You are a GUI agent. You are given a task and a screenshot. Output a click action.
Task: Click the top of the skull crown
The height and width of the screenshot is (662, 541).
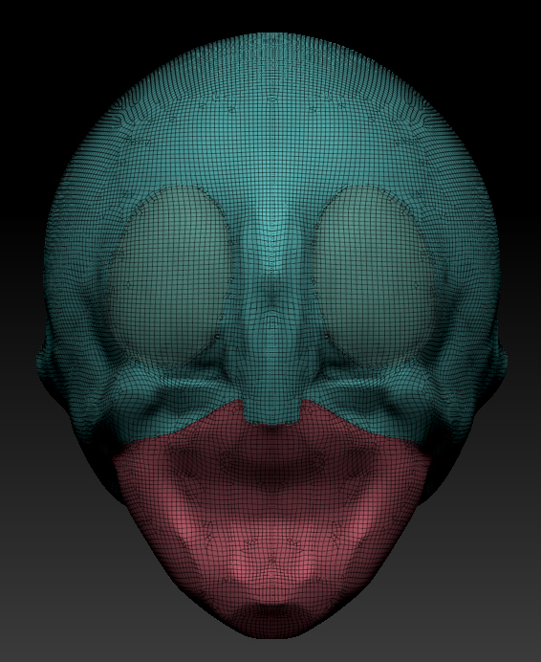click(x=270, y=47)
